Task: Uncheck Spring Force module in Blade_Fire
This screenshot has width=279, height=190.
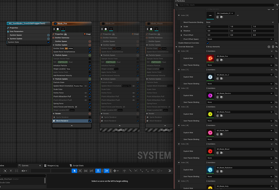Action: pyautogui.click(x=90, y=104)
